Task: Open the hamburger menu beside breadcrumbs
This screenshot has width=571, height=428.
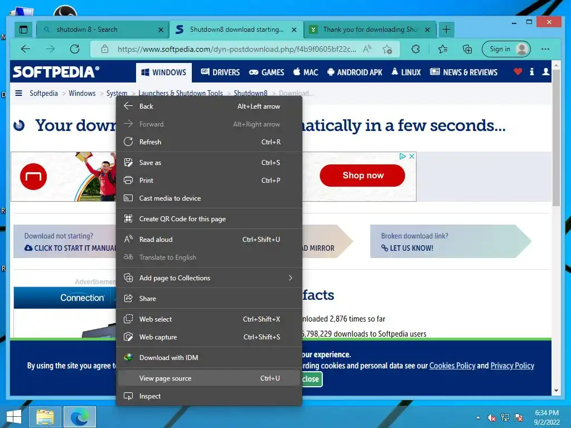Action: (x=18, y=93)
